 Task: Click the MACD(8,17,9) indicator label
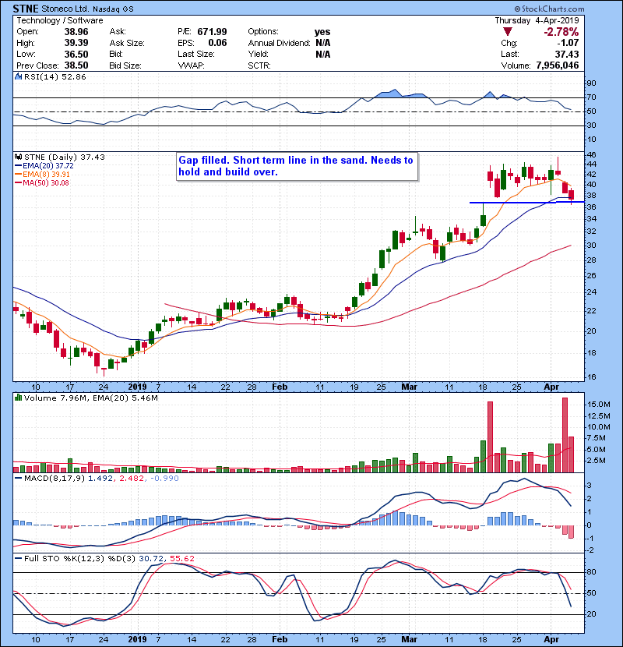point(55,479)
